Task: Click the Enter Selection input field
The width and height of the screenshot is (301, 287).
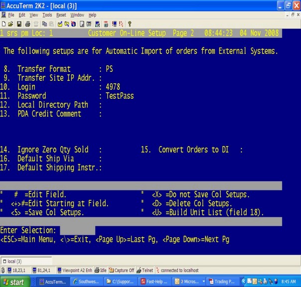Action: coord(77,230)
